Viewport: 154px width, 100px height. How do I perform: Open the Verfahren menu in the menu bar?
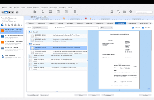36,8
